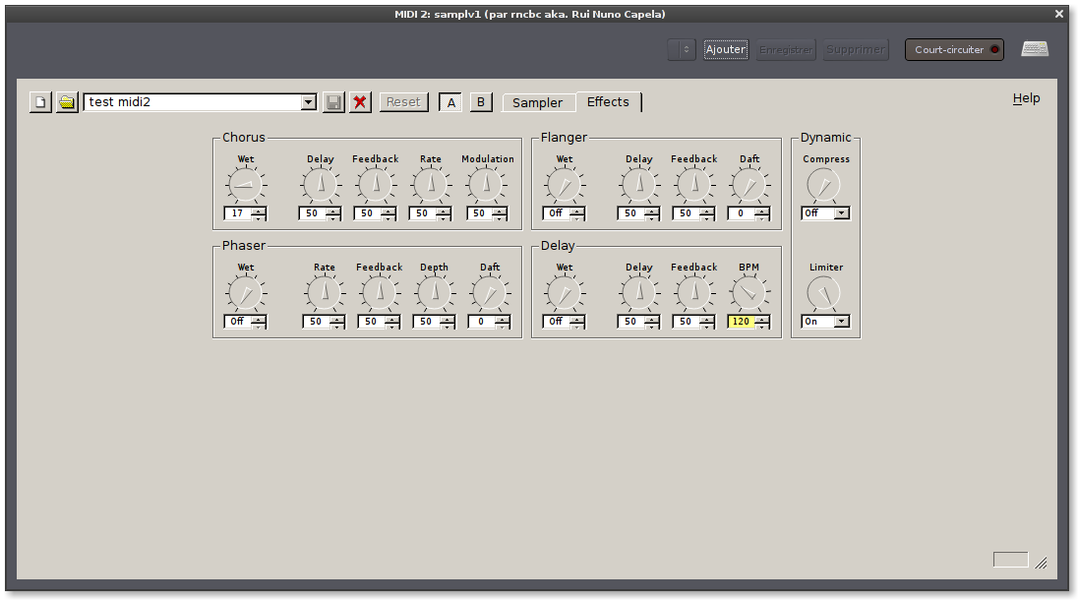
Task: Click the Delay BPM value field
Action: [742, 322]
